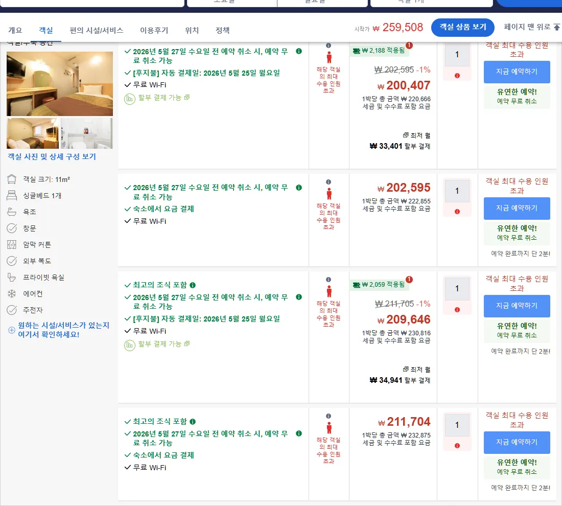Image resolution: width=562 pixels, height=506 pixels.
Task: Click the snowflake icon next to 에어컨
Action: click(12, 294)
